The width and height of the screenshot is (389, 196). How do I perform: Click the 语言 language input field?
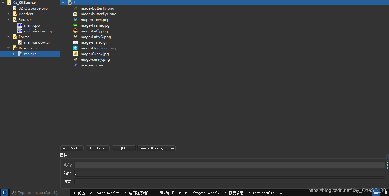(230, 182)
